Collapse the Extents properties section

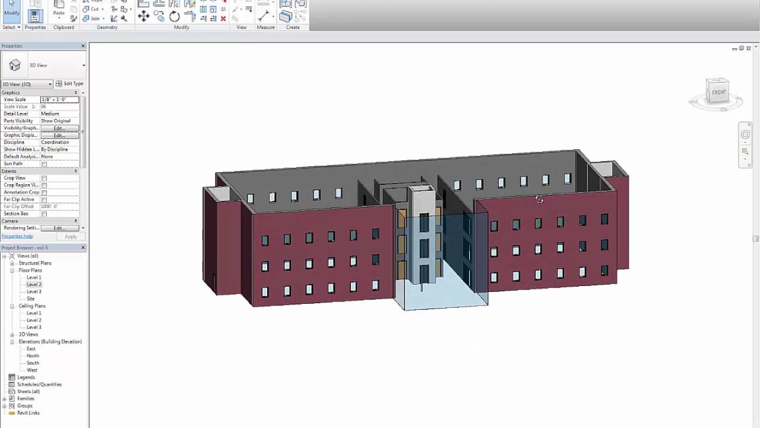pos(75,171)
